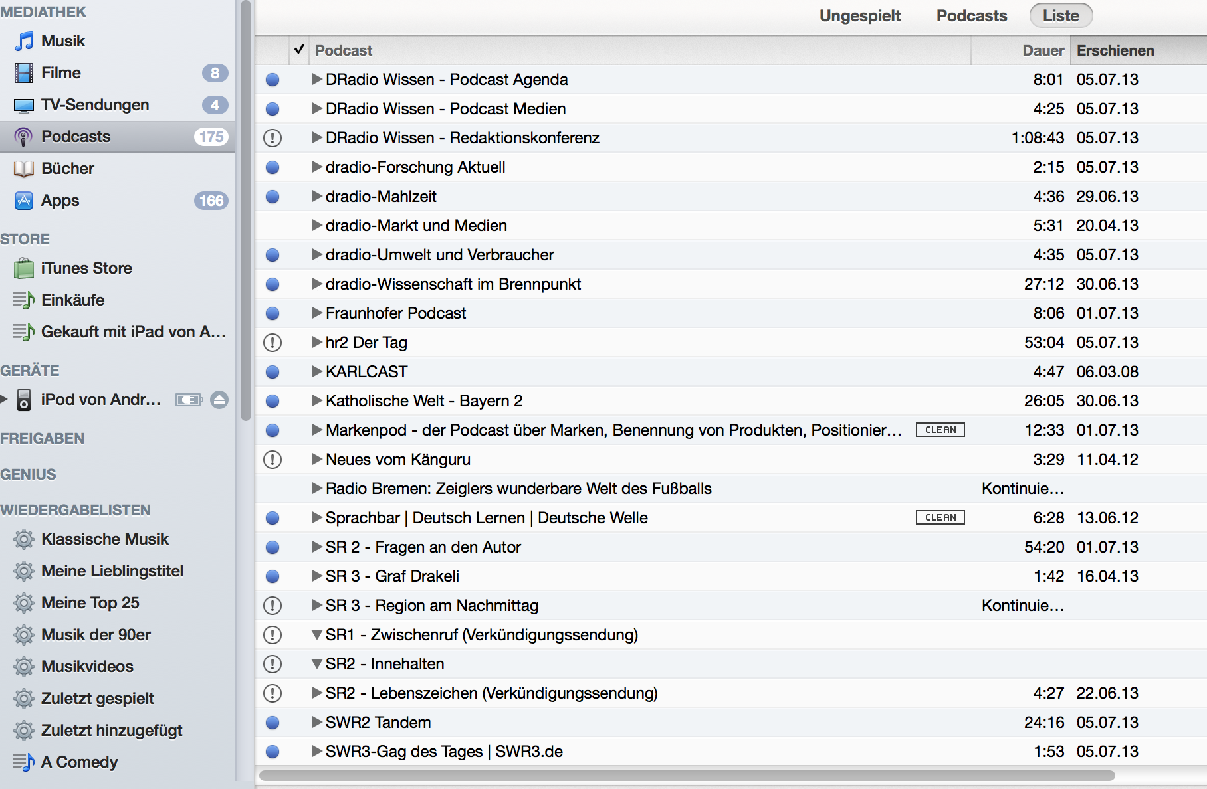Switch to the Ungespielt view

(x=860, y=16)
